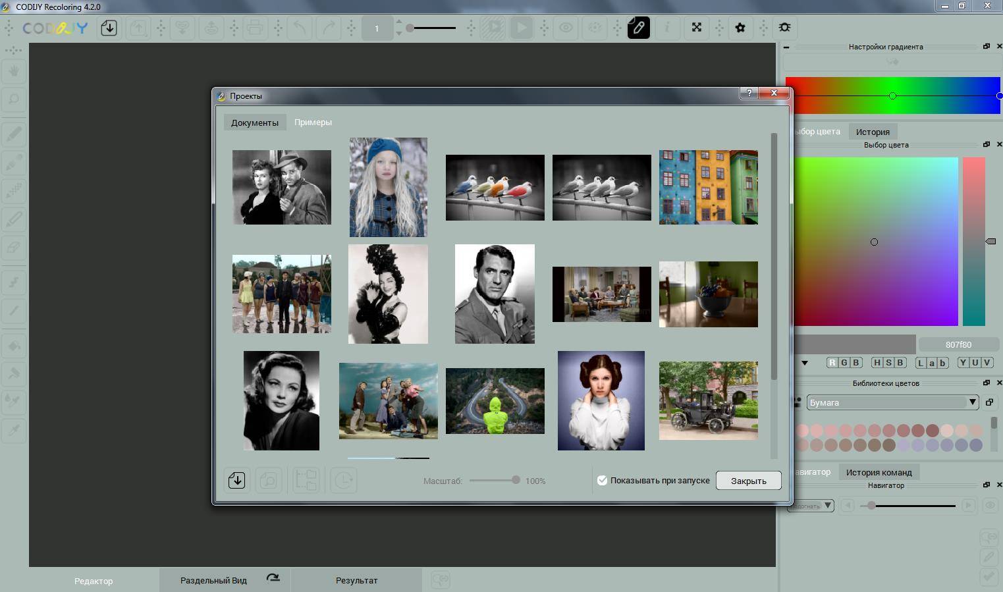The height and width of the screenshot is (592, 1003).
Task: Click the redo arrow in the main toolbar
Action: point(328,28)
